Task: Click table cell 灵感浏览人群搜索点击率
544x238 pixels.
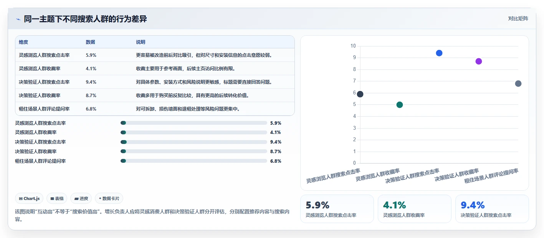Action: click(x=44, y=55)
